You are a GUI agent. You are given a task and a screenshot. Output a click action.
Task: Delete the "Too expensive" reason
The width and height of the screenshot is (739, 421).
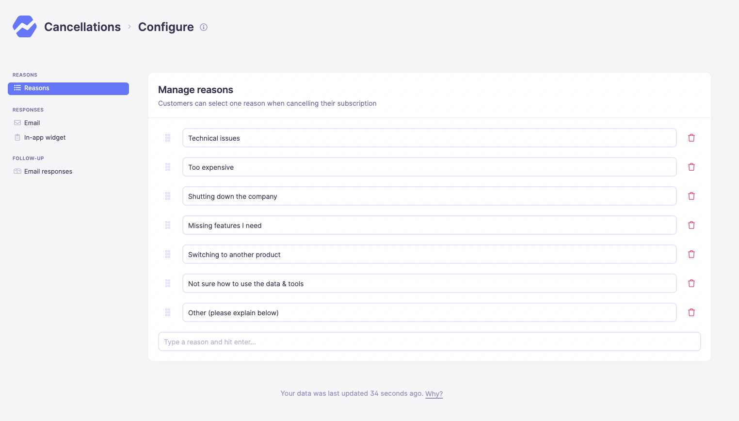click(x=691, y=167)
